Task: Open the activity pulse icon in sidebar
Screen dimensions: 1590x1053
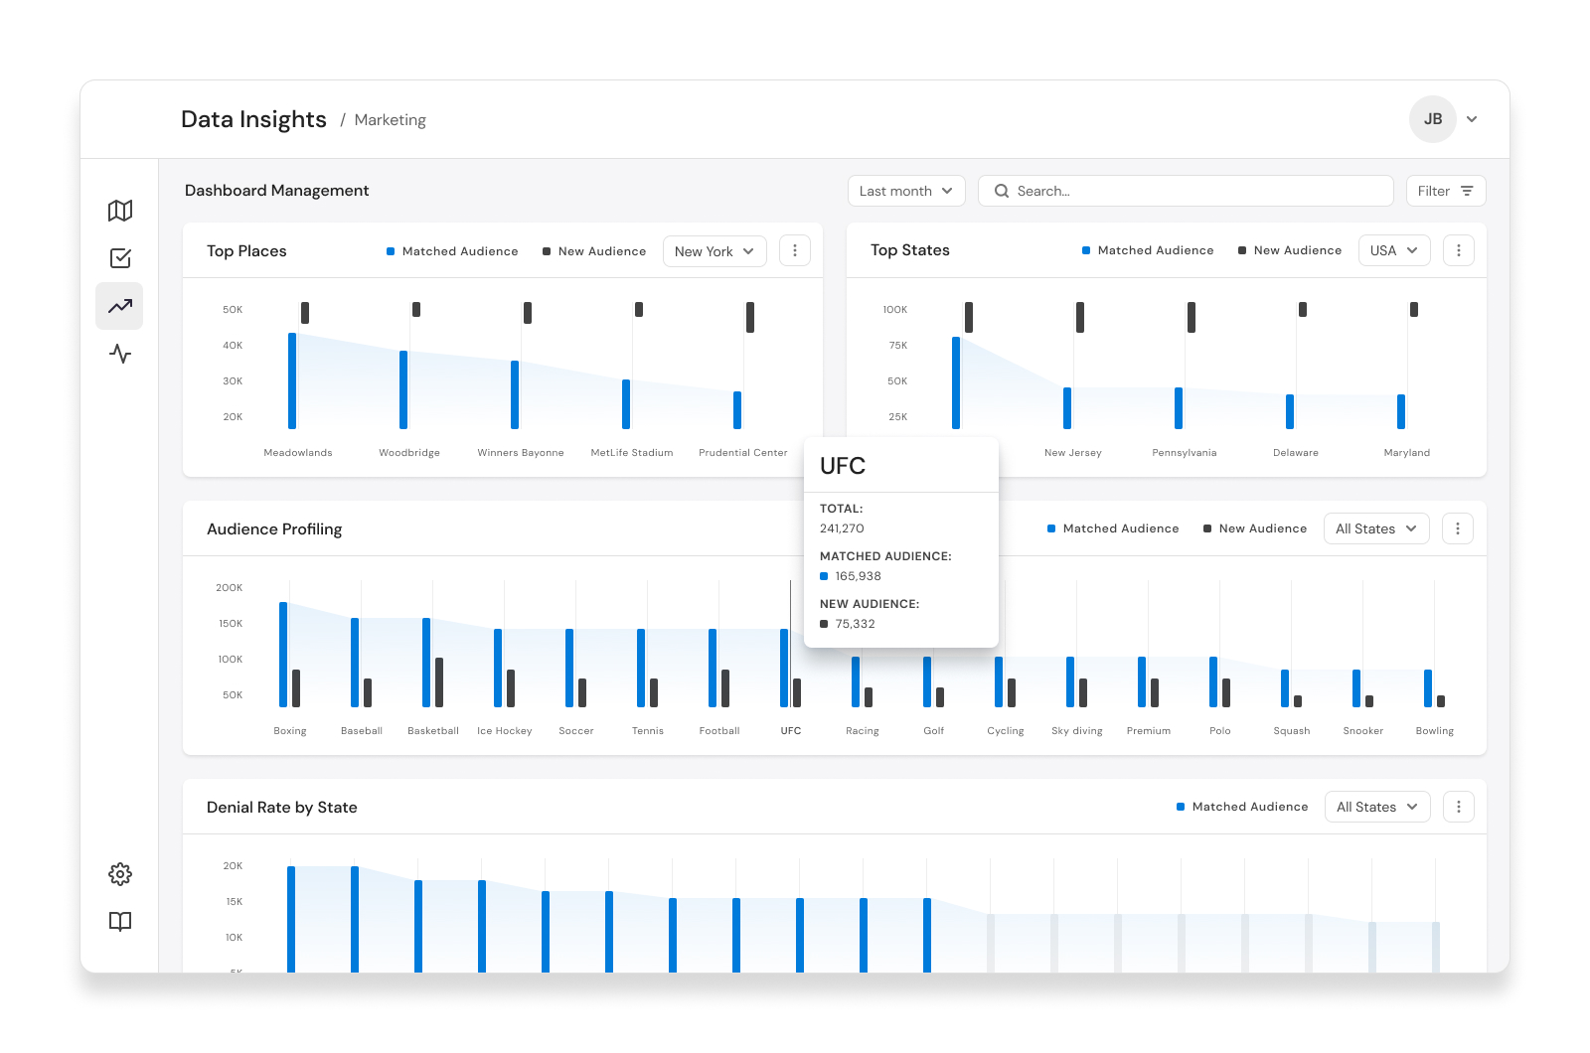Action: [x=120, y=354]
